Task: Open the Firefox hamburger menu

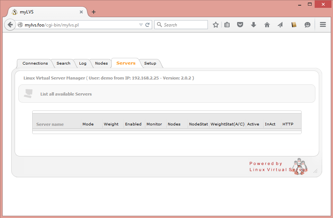Action: coord(323,25)
